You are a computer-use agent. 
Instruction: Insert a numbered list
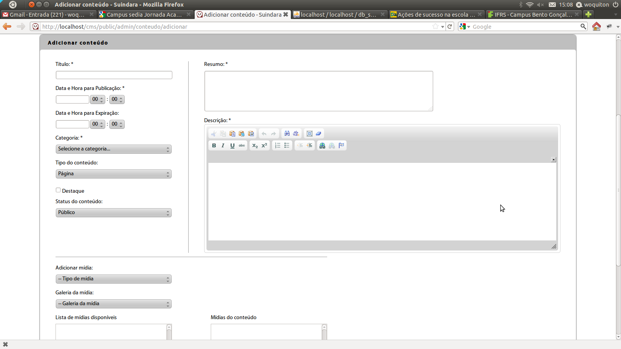click(278, 145)
